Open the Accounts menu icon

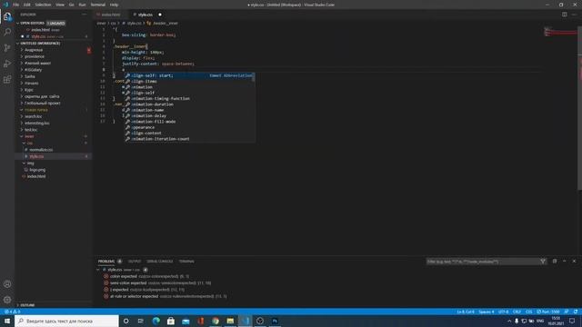(7, 284)
